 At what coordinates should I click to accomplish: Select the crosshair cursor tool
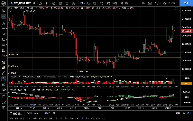pyautogui.click(x=4, y=16)
